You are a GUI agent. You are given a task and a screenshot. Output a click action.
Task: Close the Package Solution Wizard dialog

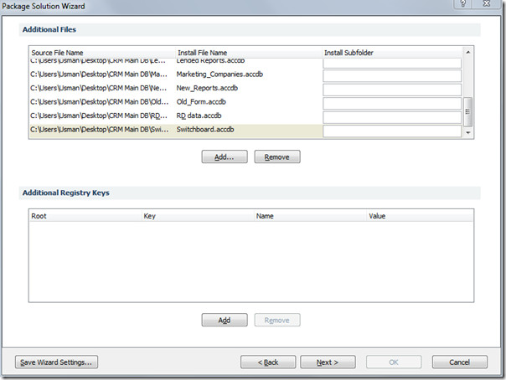487,3
